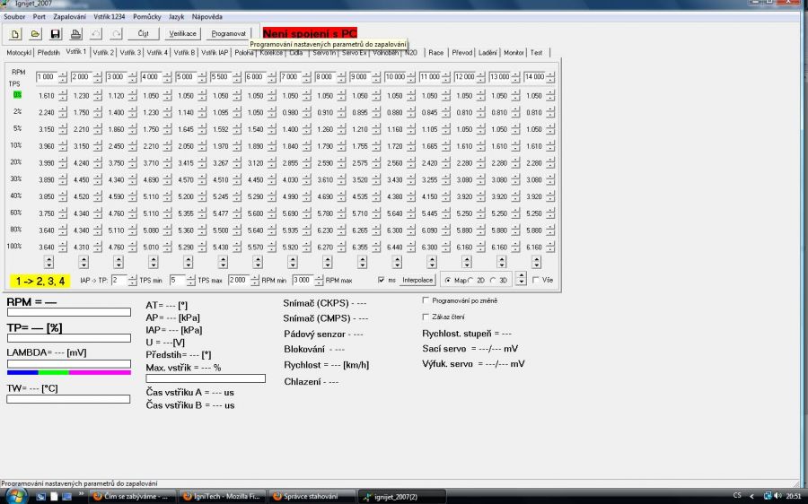Viewport: 808px width, 504px height.
Task: Open the Windows Start menu orb
Action: [x=16, y=495]
